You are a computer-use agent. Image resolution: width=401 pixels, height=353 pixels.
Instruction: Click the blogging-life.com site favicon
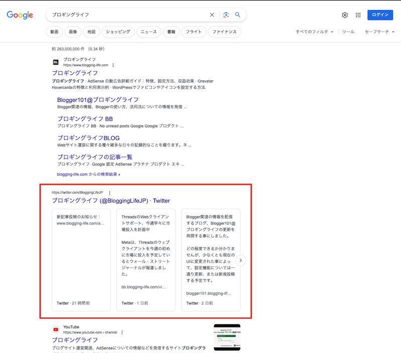pos(56,62)
